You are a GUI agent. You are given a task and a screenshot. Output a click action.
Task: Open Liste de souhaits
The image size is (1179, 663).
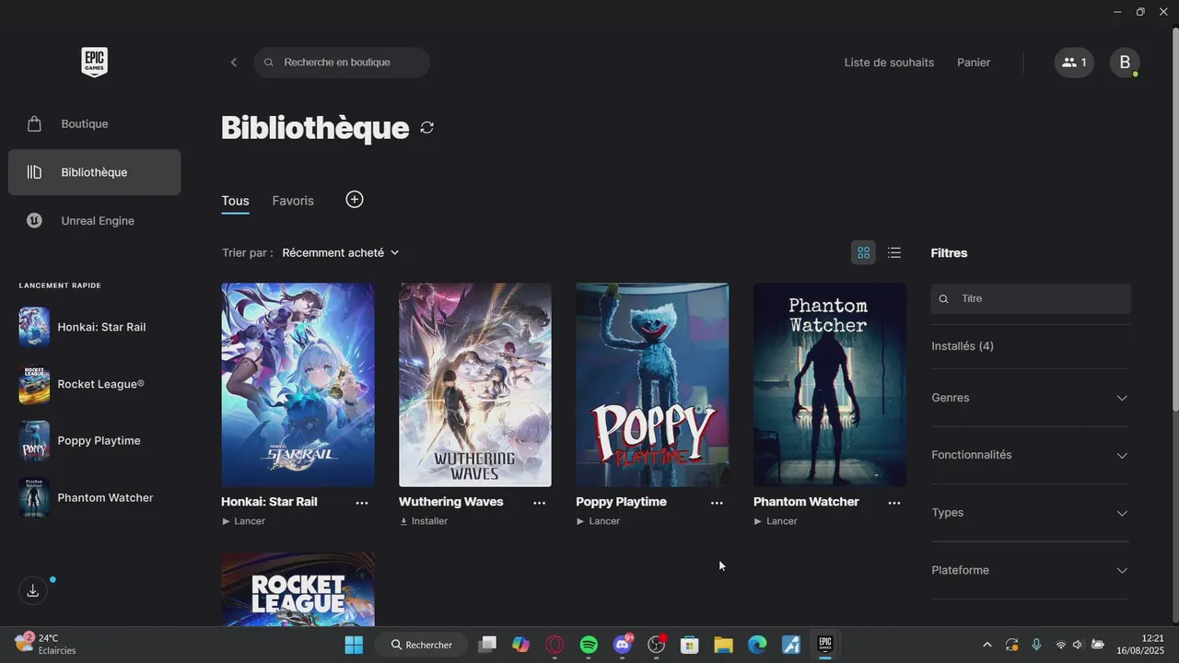[x=889, y=63]
